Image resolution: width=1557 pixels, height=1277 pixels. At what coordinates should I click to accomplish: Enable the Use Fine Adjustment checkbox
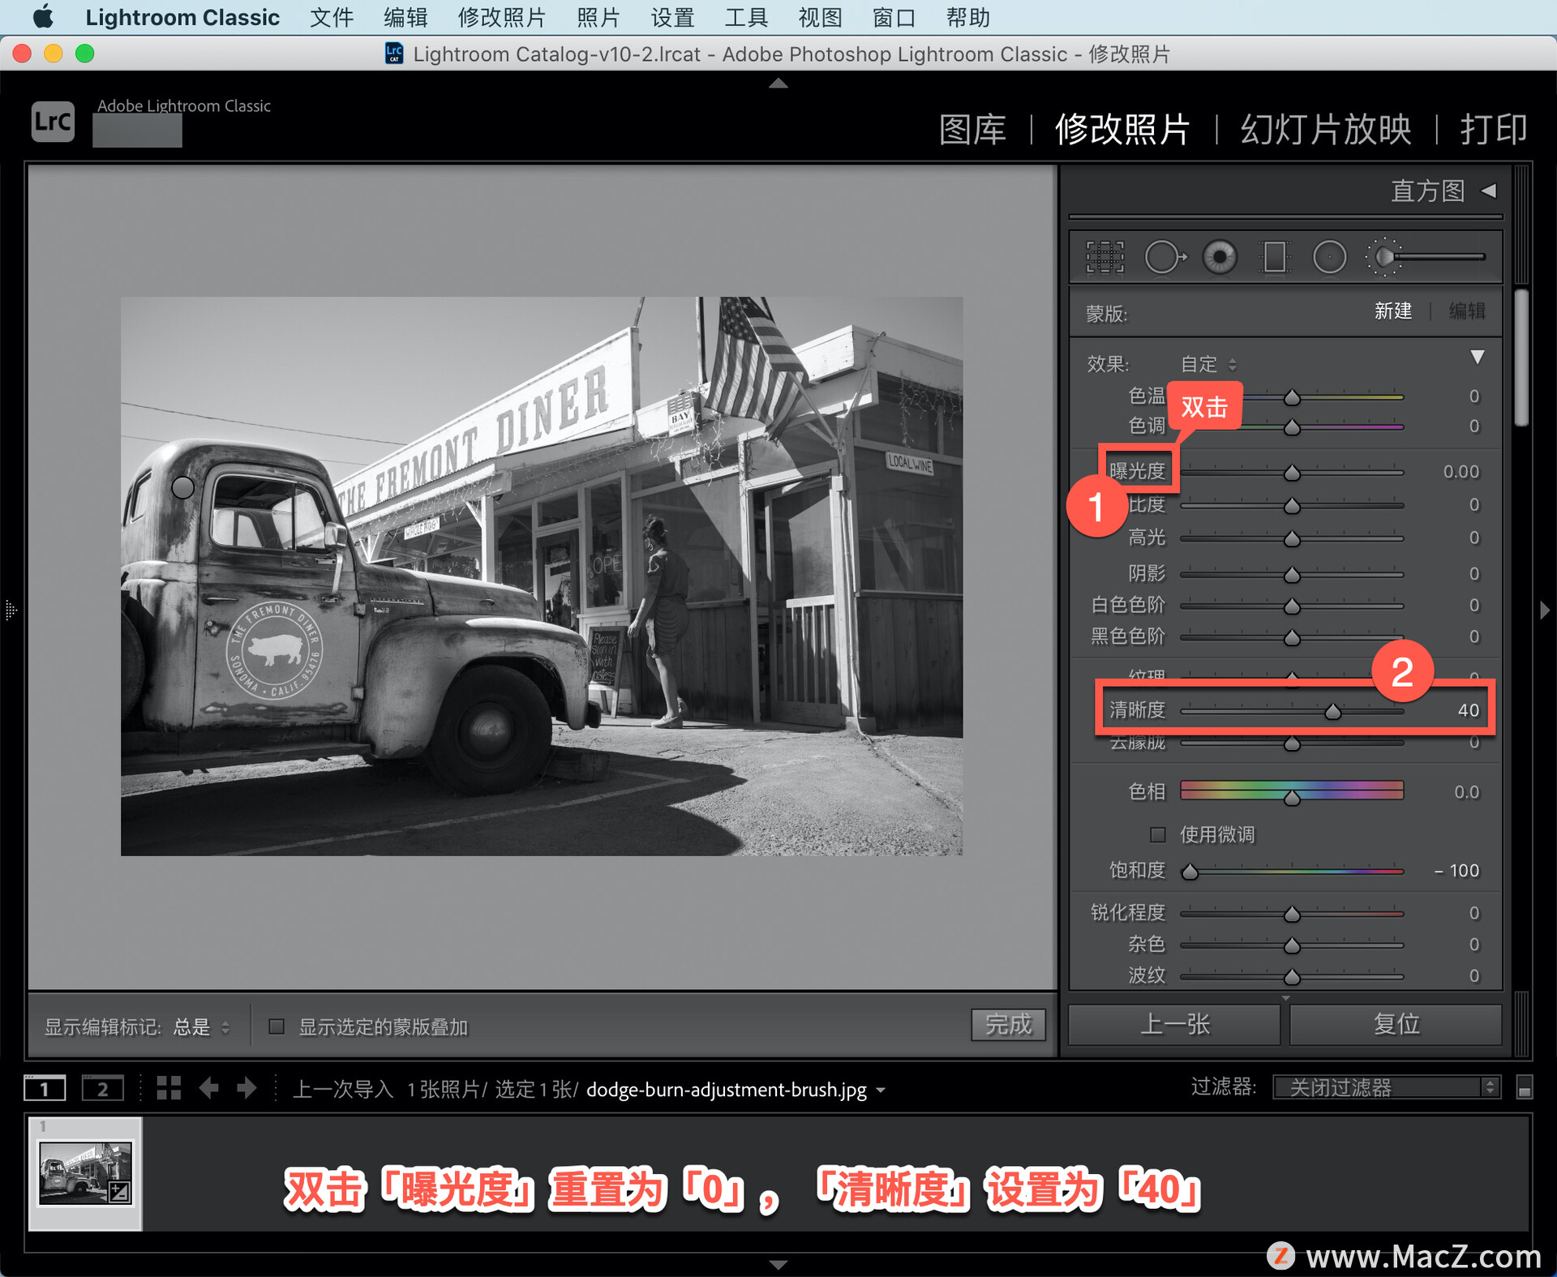pos(1158,834)
